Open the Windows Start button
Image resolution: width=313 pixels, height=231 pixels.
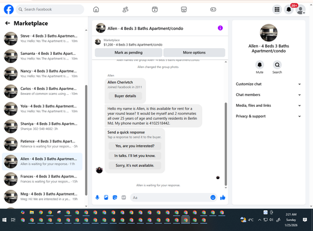(x=4, y=220)
